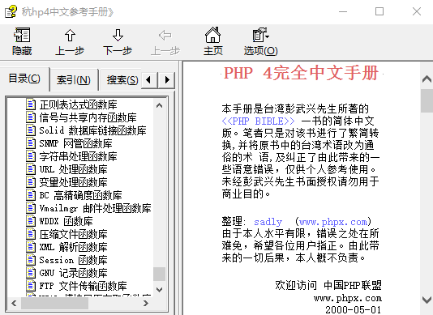Select Session 函数库 topic
This screenshot has width=433, height=315.
(x=73, y=261)
